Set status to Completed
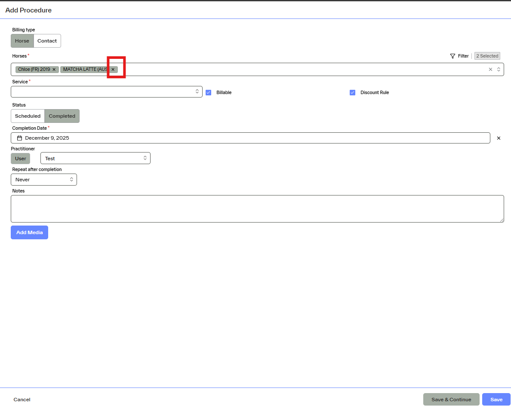 click(62, 116)
